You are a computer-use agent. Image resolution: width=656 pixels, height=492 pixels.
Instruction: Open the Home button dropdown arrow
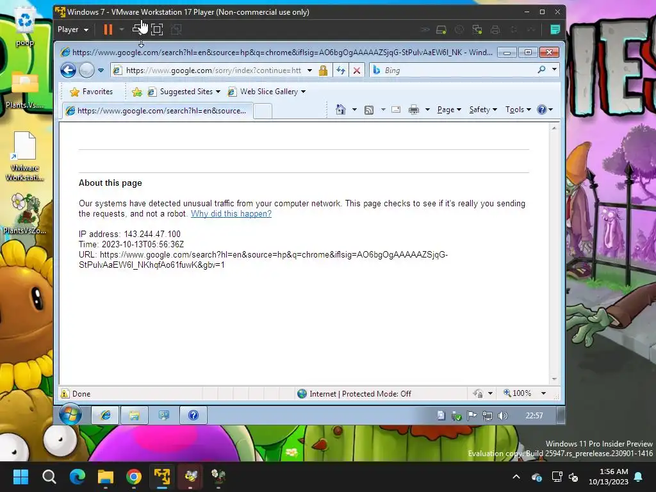tap(354, 110)
